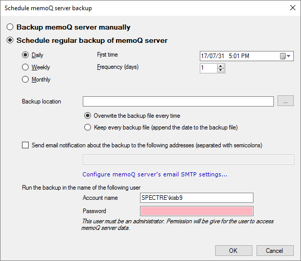
Task: Click the Backup location text field
Action: coord(178,101)
